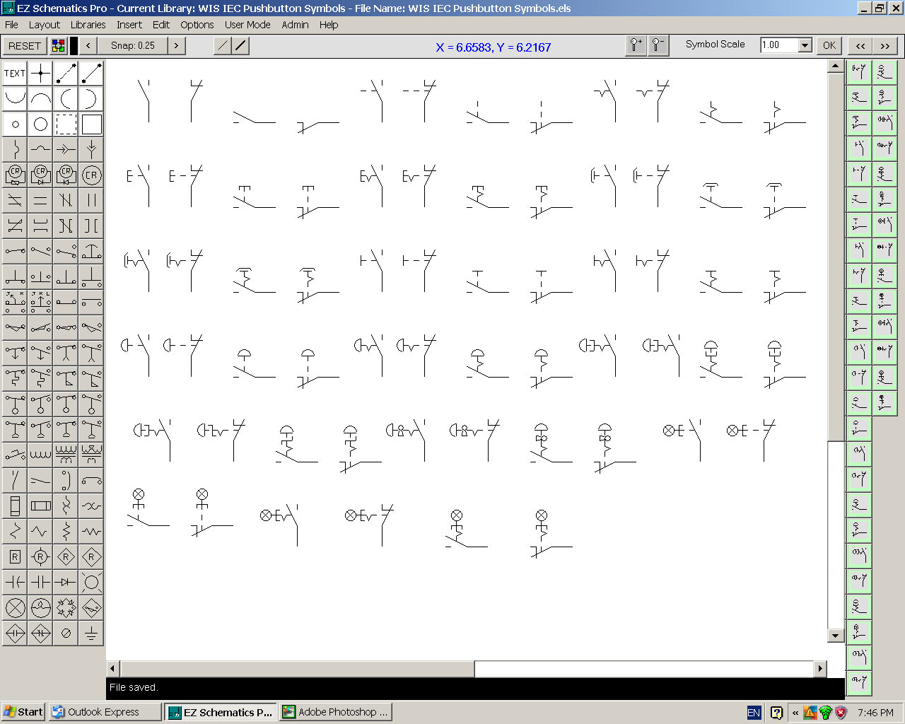Click the RESET button
905x724 pixels.
25,46
